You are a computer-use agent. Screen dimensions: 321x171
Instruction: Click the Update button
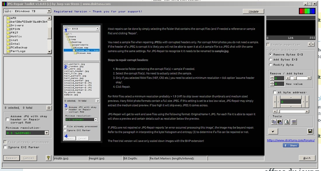(253, 12)
